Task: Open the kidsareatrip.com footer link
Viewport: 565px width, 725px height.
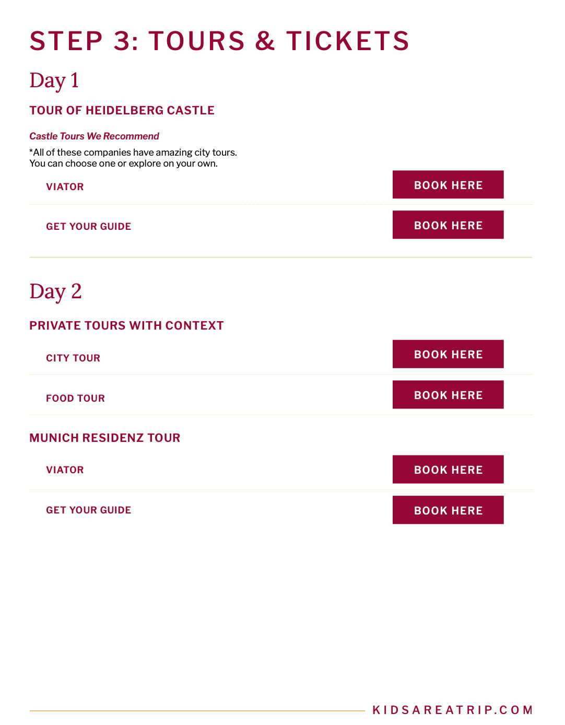Action: [x=452, y=710]
